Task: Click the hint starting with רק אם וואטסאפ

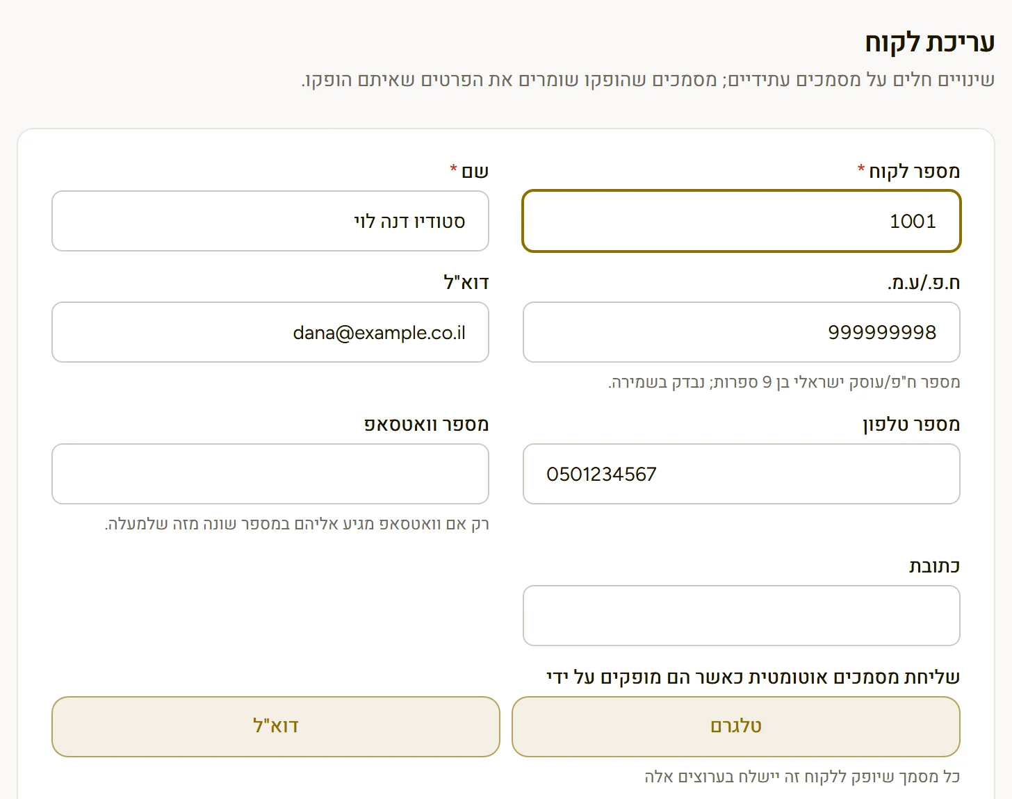Action: pyautogui.click(x=297, y=524)
